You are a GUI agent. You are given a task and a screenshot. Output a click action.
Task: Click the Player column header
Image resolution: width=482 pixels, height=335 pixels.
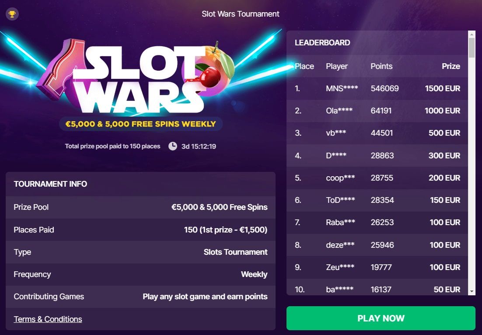coord(337,66)
